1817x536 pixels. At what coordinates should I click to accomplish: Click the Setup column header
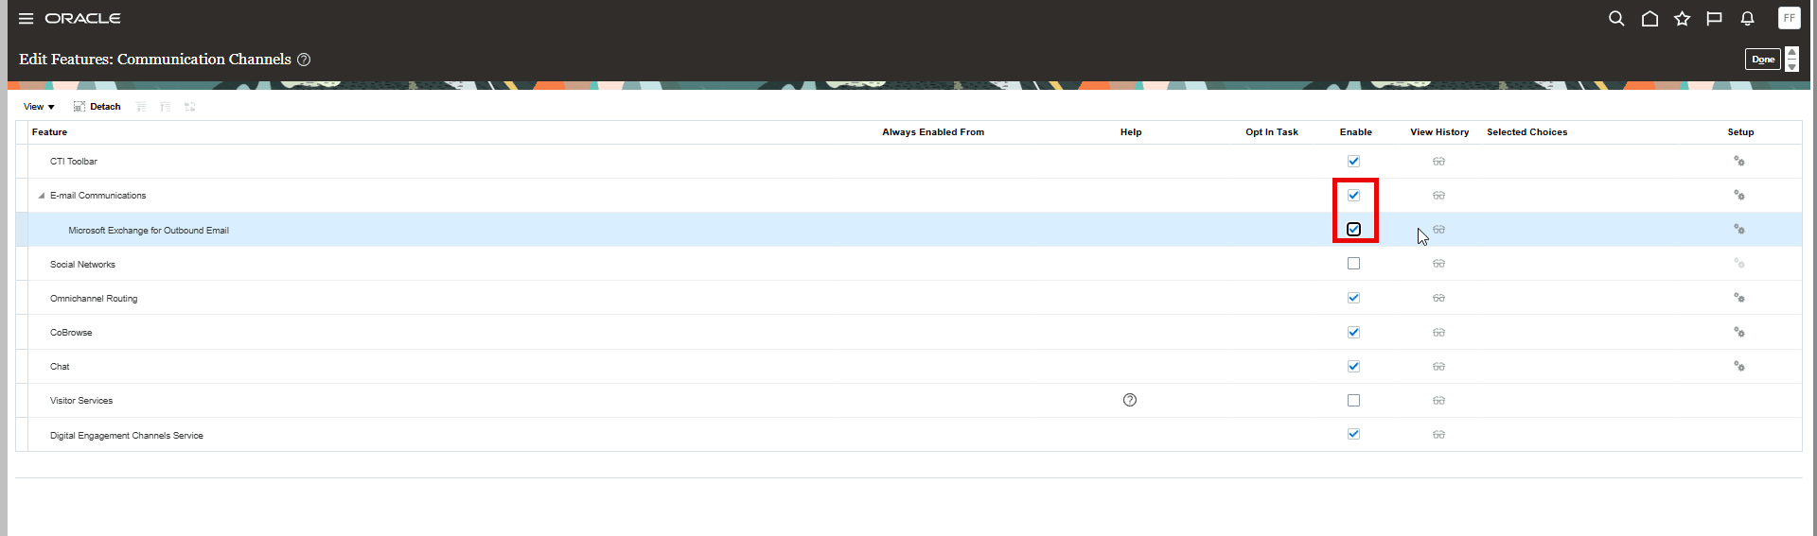[1740, 132]
